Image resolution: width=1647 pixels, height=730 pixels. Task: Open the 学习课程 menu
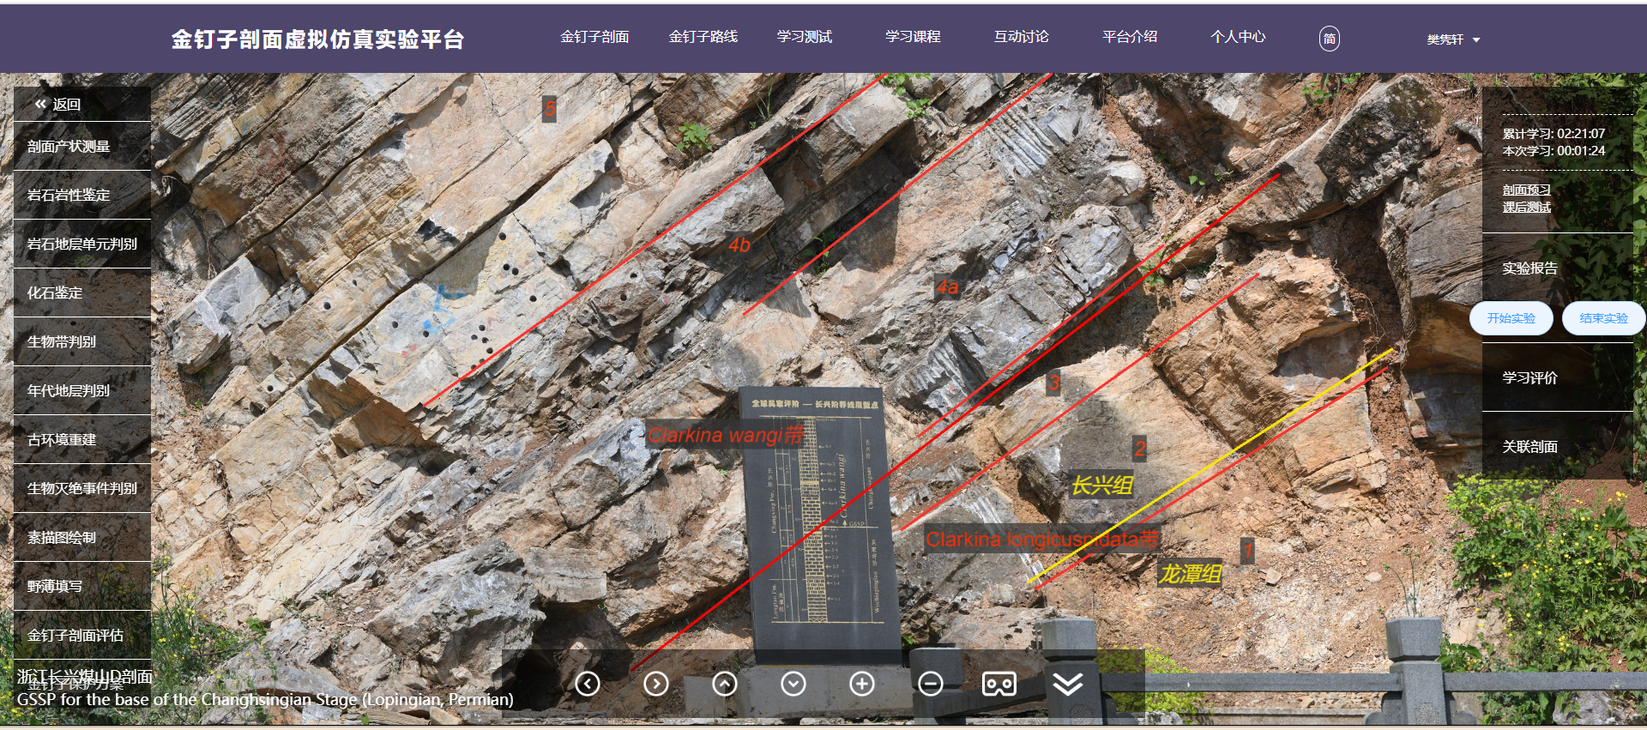click(x=913, y=37)
